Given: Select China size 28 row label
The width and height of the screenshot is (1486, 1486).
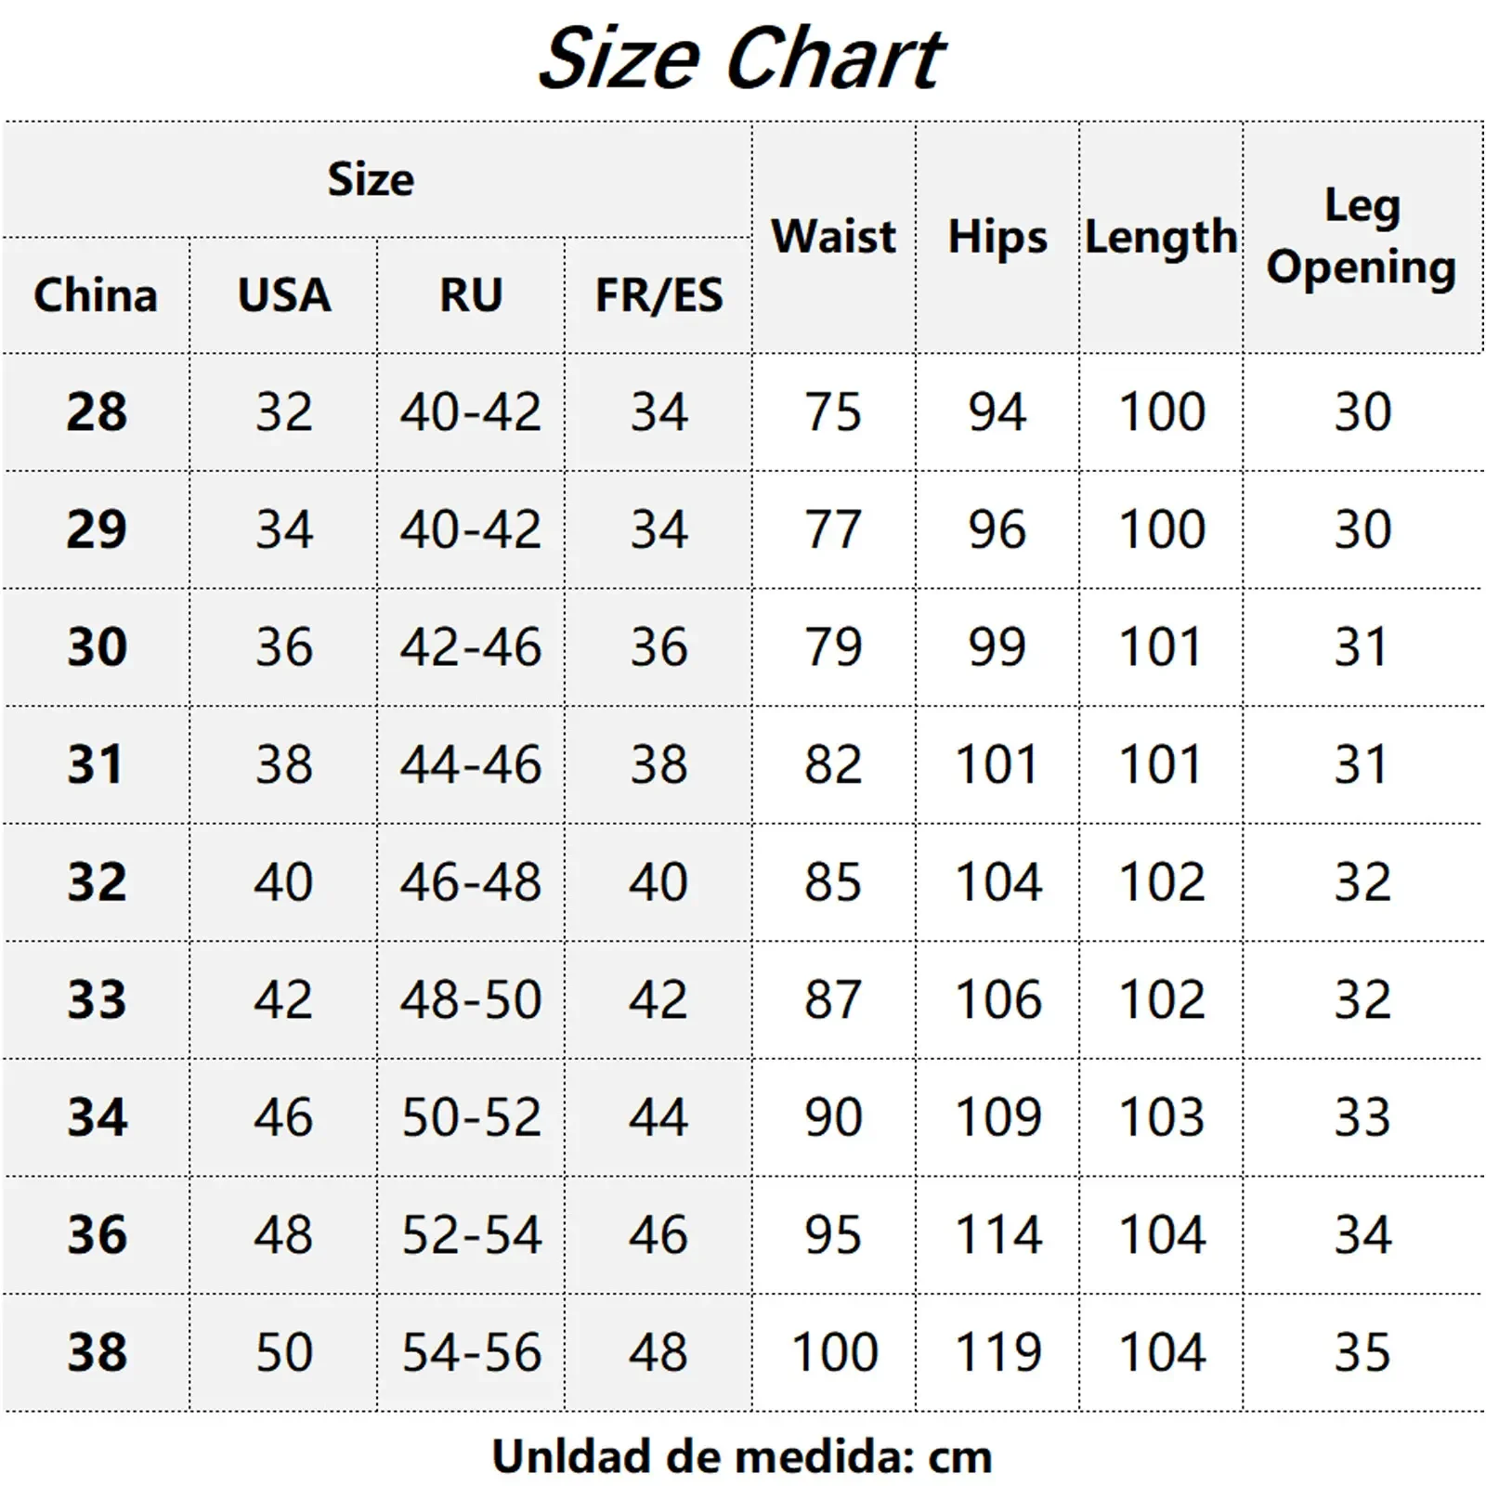Looking at the screenshot, I should tap(96, 411).
